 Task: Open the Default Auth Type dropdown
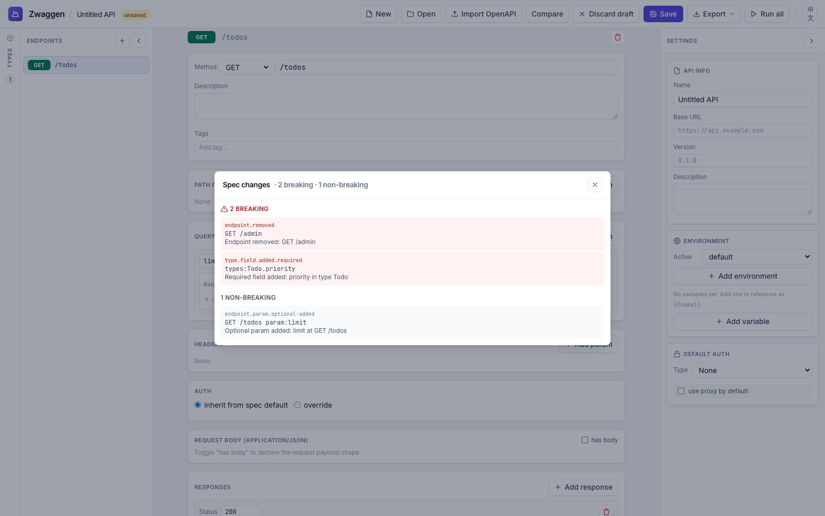tap(751, 370)
